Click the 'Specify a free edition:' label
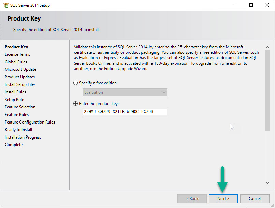Screen dimensions: 275x208 (x=98, y=83)
